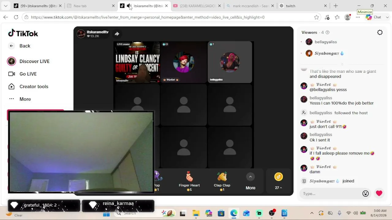Open itskaramelltv host profile avatar

pos(81,34)
